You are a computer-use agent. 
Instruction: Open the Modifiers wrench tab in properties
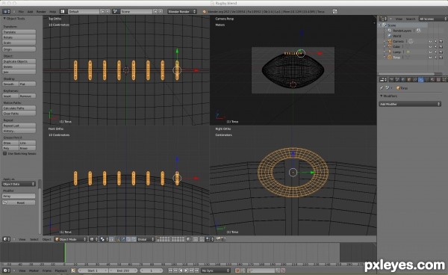coord(420,80)
